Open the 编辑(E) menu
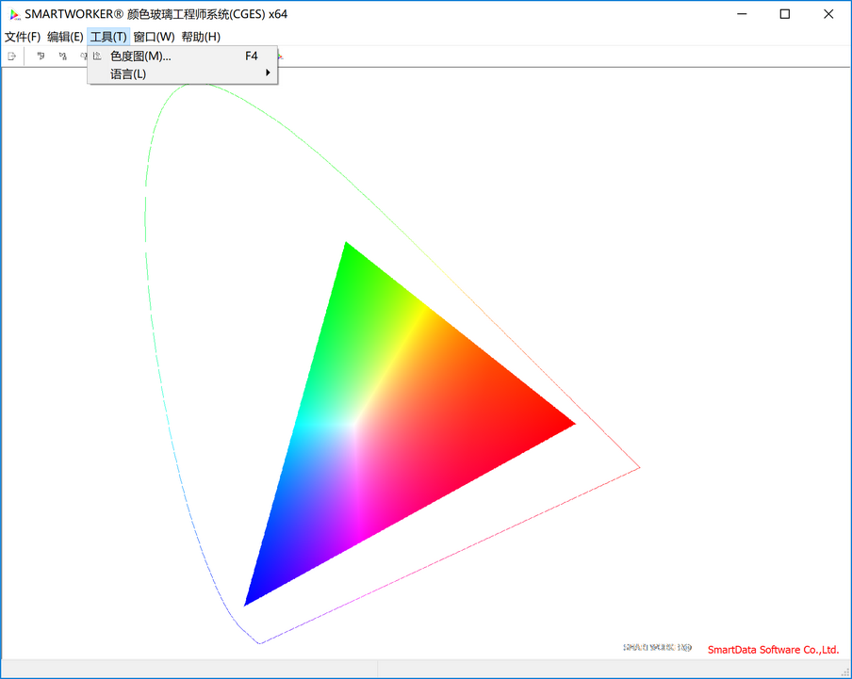Viewport: 852px width, 679px height. tap(65, 37)
